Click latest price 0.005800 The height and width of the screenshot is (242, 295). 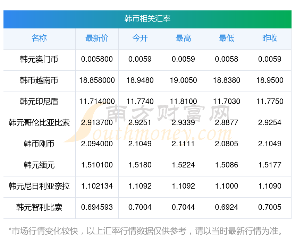pos(97,59)
